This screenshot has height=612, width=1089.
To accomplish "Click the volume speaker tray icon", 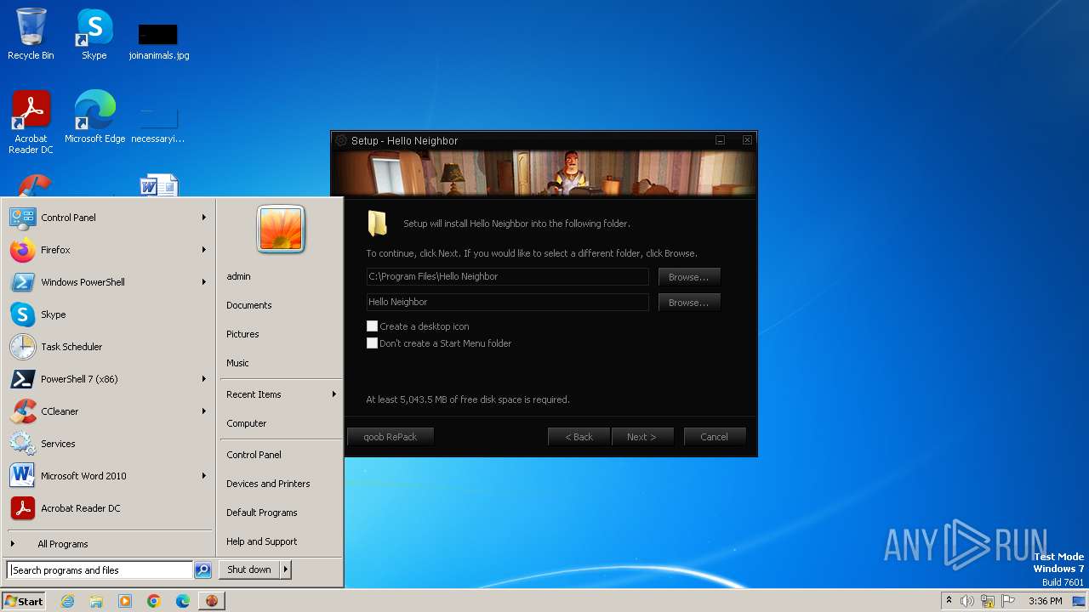I will coord(967,601).
